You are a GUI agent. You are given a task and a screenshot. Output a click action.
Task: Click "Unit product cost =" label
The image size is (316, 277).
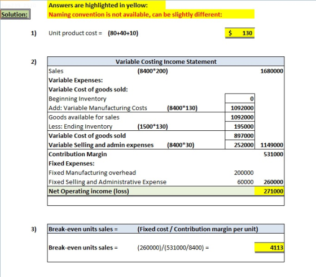click(75, 33)
